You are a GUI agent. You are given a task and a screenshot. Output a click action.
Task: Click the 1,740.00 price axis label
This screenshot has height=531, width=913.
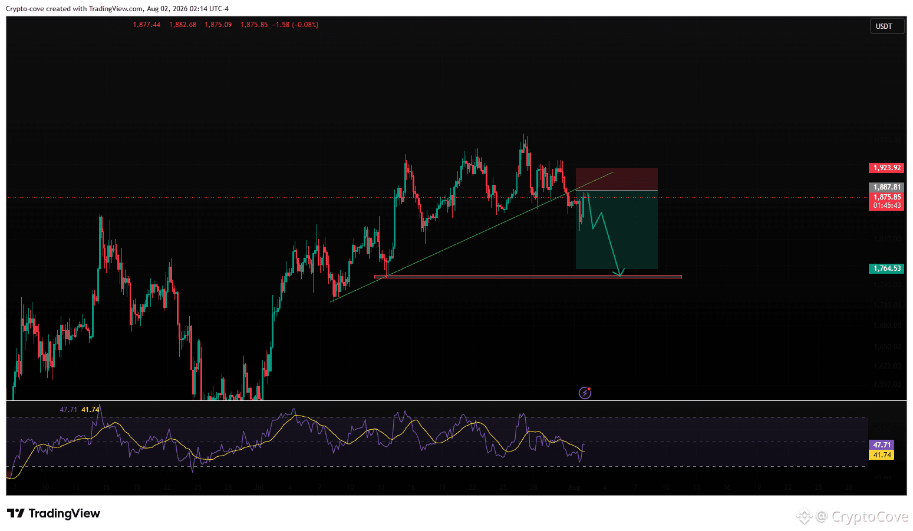tap(887, 285)
